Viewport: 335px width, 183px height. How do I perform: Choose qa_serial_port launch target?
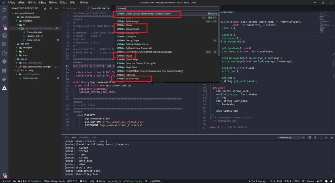[x=115, y=181]
